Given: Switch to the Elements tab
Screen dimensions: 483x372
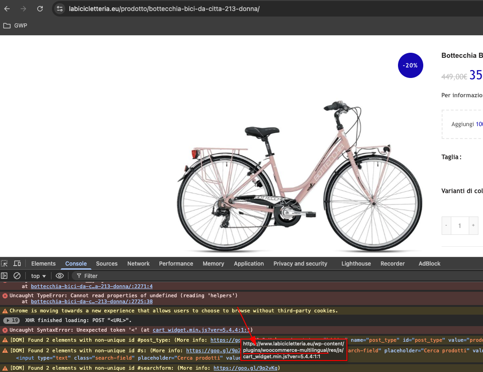Looking at the screenshot, I should coord(44,263).
